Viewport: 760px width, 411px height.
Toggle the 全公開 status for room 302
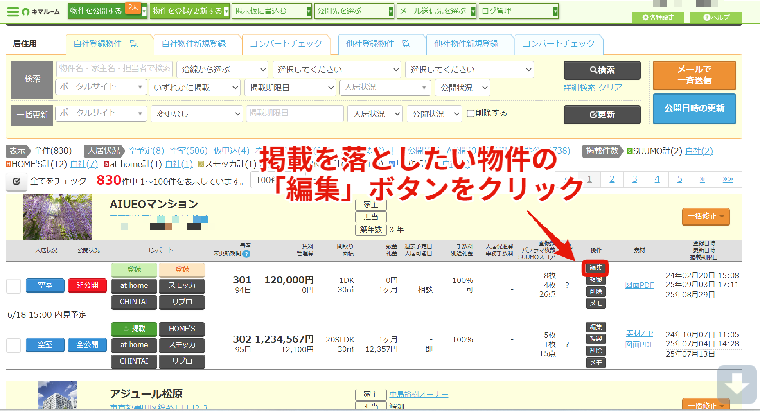(x=87, y=345)
